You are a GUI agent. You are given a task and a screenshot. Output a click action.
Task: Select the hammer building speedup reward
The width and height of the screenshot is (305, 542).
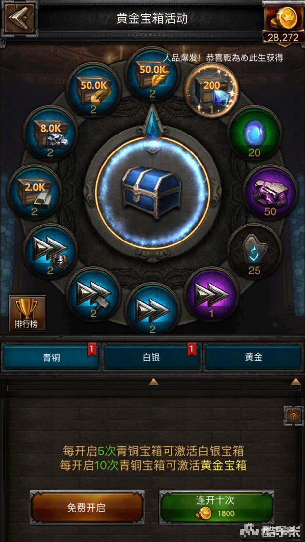coord(93,294)
